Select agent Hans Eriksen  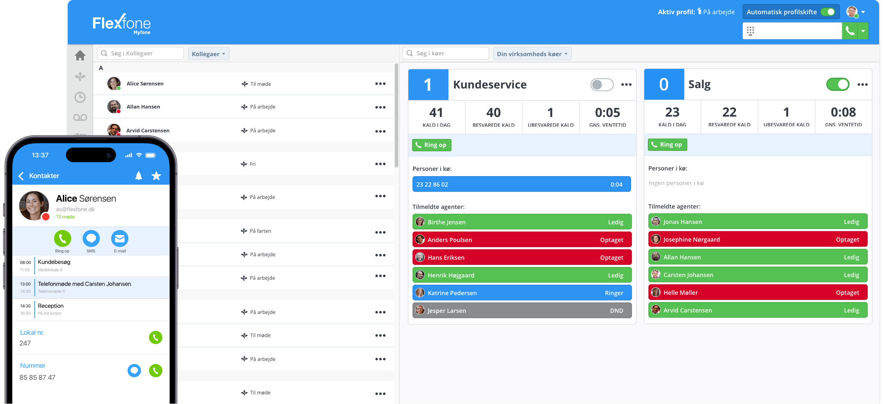(522, 257)
